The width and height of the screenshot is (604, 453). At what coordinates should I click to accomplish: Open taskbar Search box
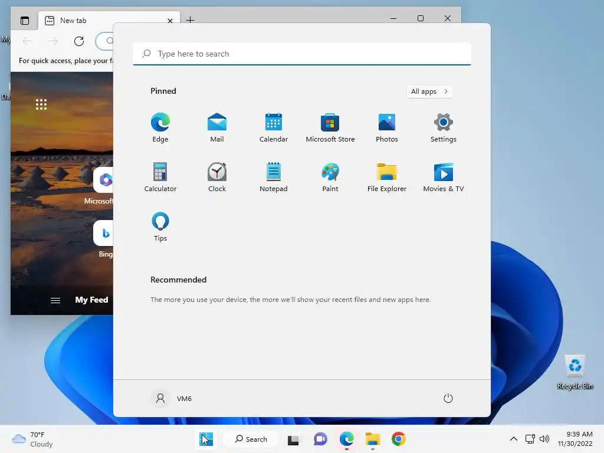(251, 439)
